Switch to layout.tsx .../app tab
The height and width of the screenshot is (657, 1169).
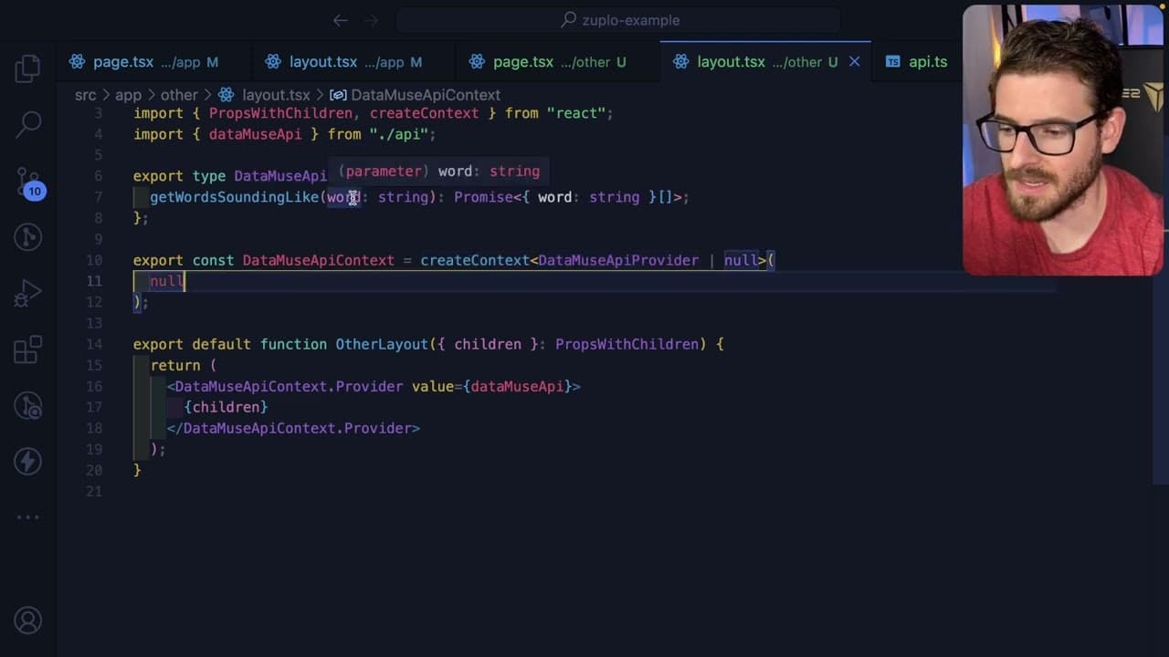(x=342, y=62)
